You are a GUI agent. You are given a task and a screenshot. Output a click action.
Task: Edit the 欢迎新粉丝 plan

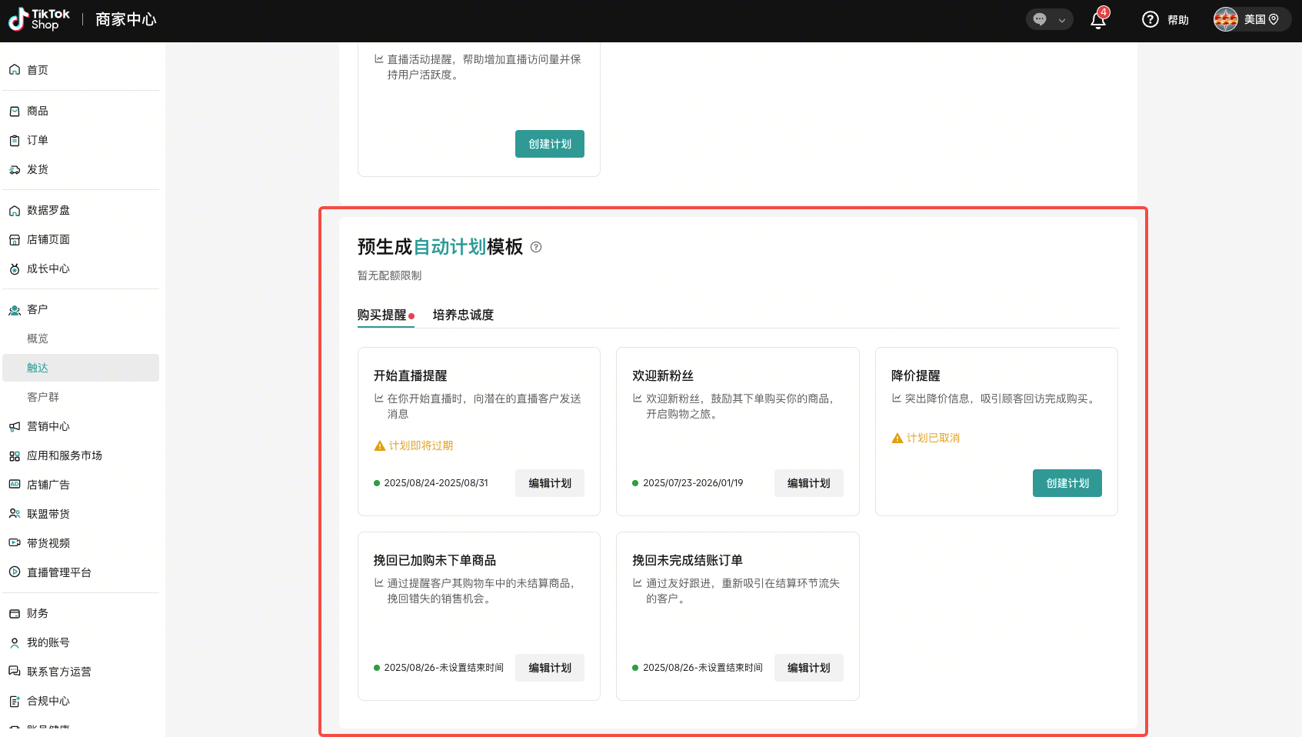pos(808,483)
